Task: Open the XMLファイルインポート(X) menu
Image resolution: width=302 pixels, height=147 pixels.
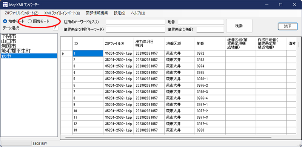Action: point(62,13)
